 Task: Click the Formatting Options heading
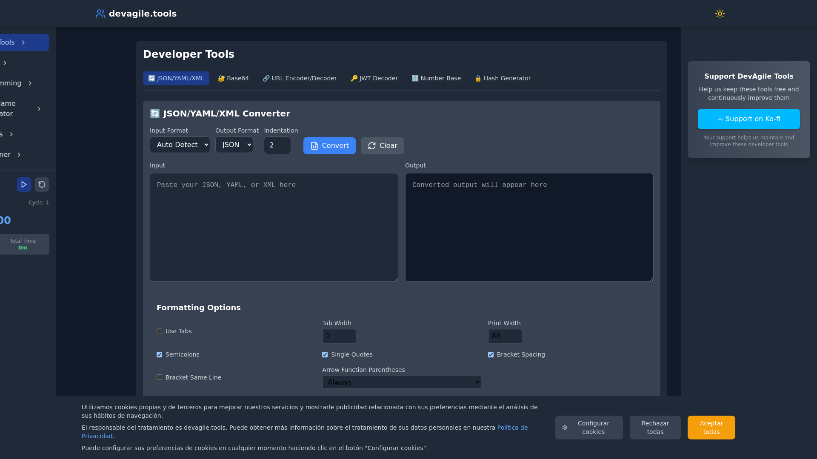tap(199, 308)
